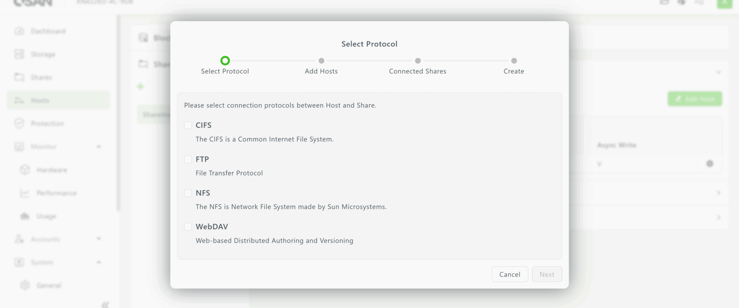Jump to the Add Hosts step
Viewport: 739px width, 308px height.
pos(321,61)
